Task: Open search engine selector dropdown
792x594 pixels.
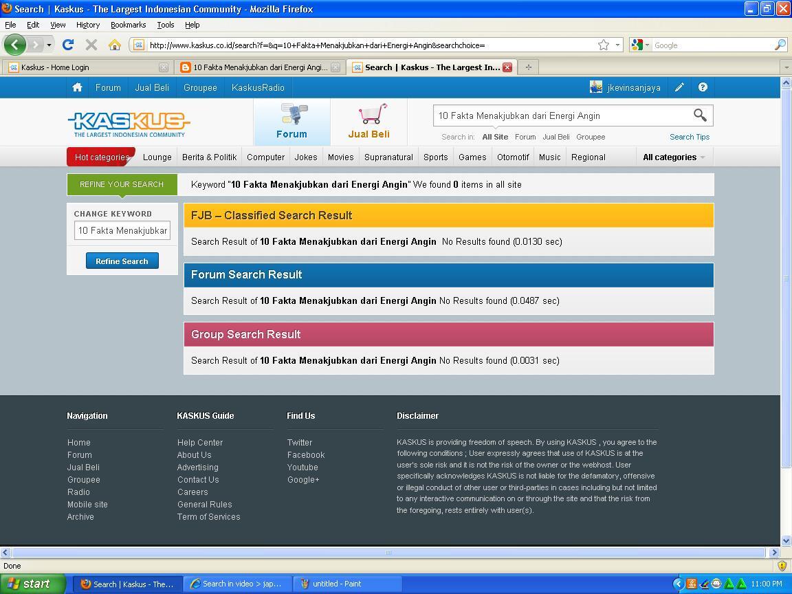Action: [647, 45]
